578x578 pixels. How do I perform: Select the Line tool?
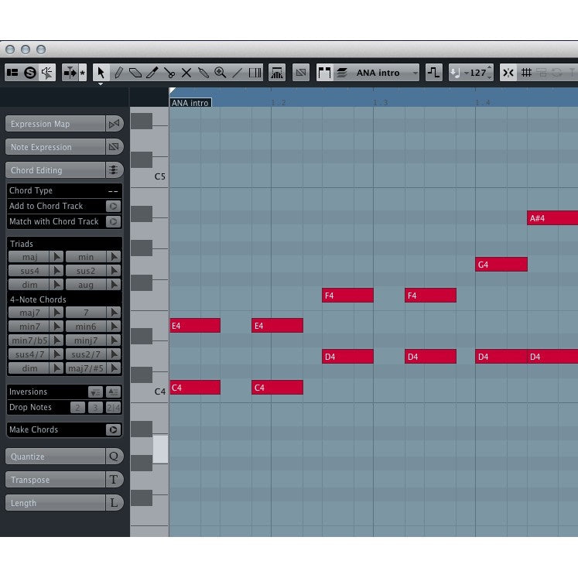pyautogui.click(x=237, y=73)
